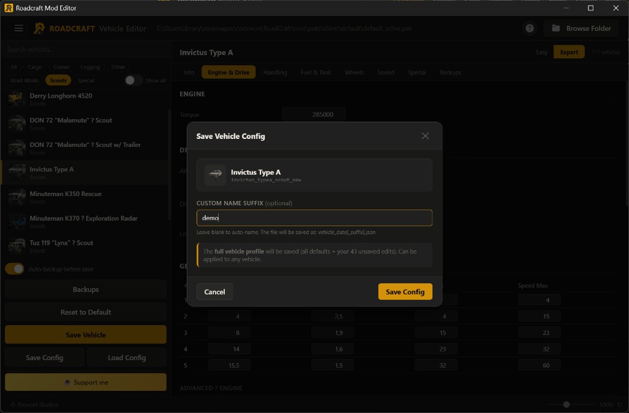Click the Load Config button

click(127, 358)
